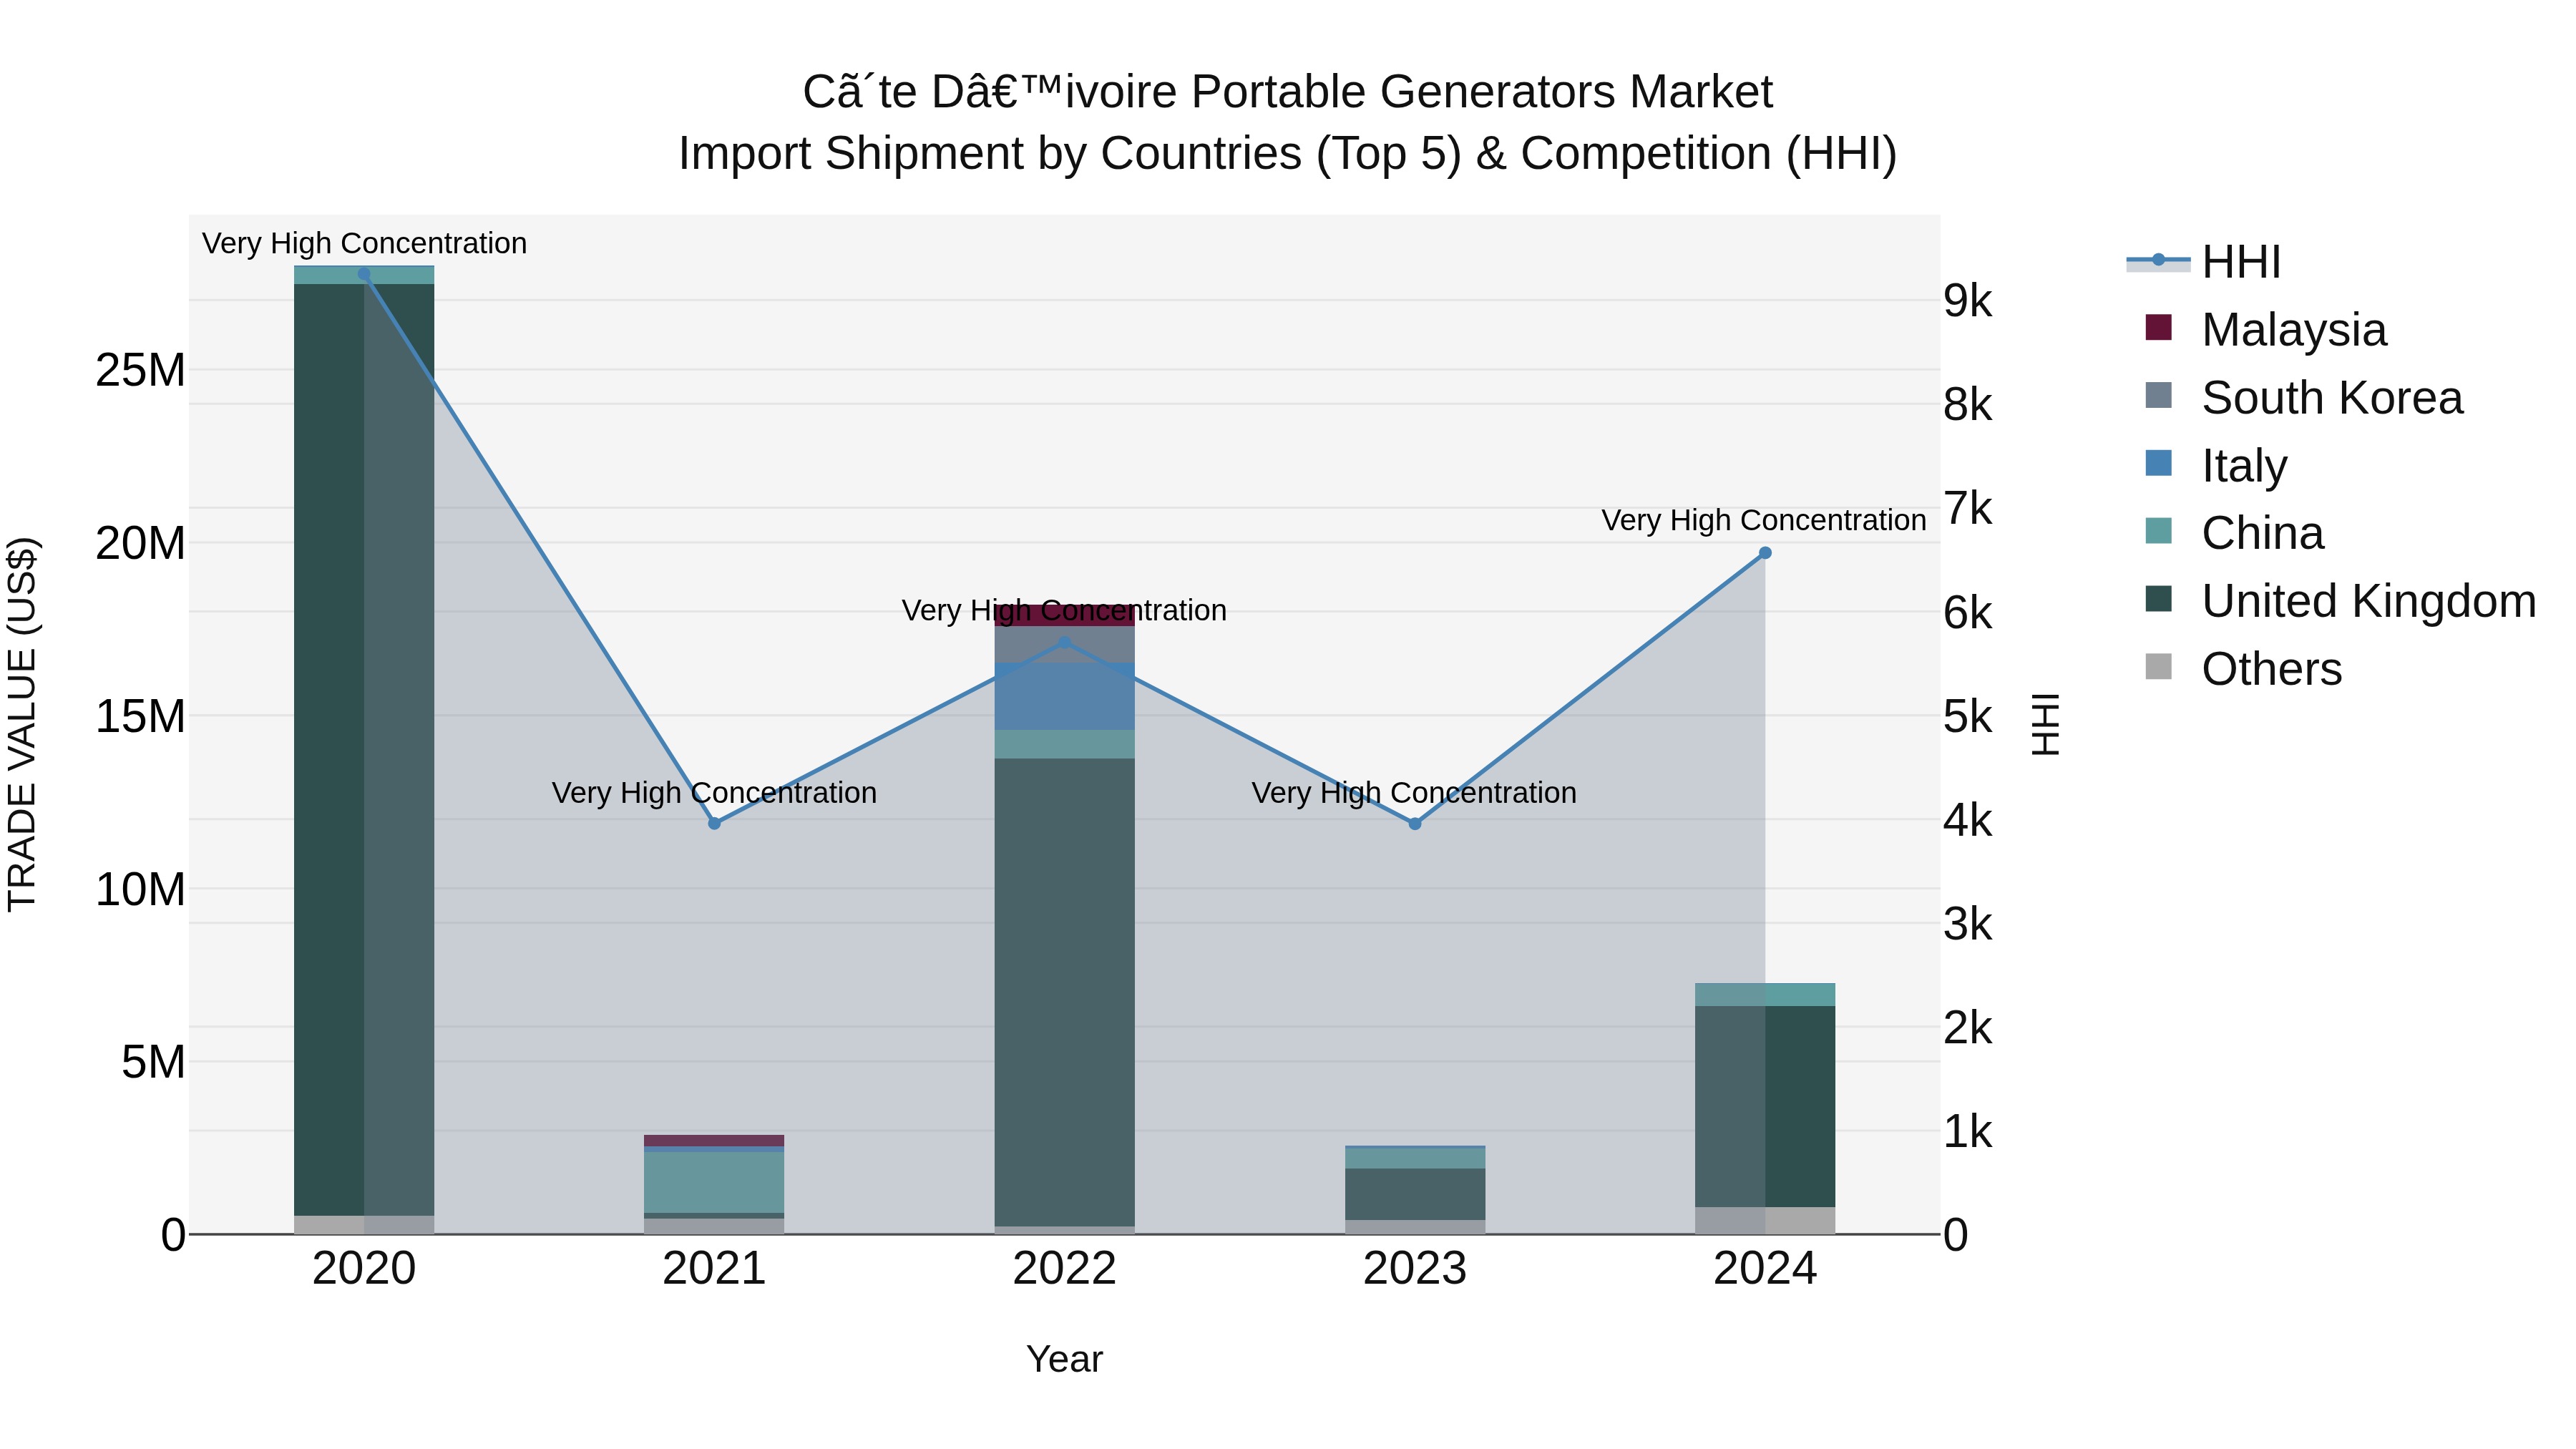Image resolution: width=2576 pixels, height=1449 pixels.
Task: Click the 2020 Very High Concentration annotation
Action: tap(364, 243)
